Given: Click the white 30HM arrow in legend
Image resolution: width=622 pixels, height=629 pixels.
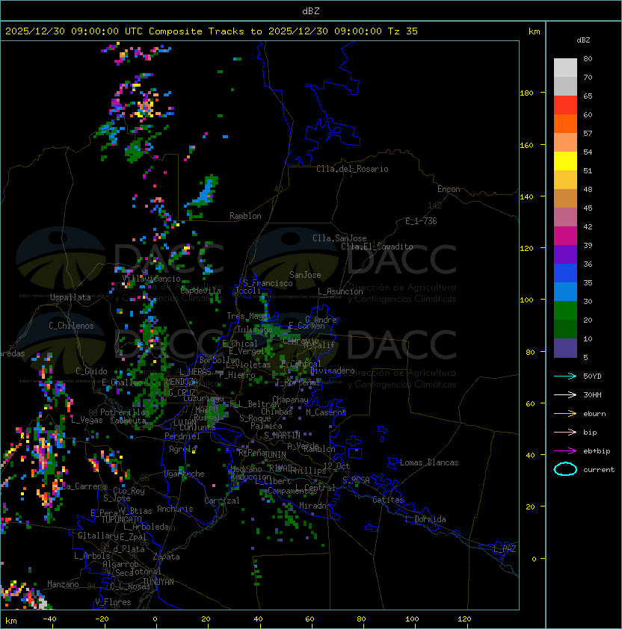Looking at the screenshot, I should 565,394.
